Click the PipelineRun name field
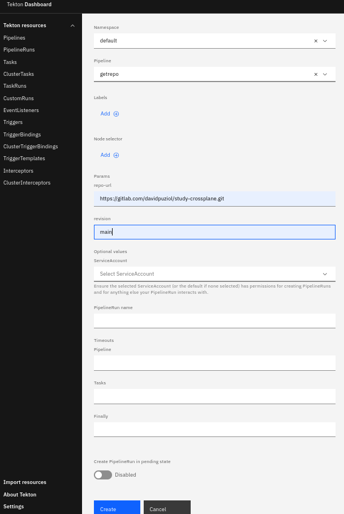Viewport: 344px width, 514px height. [214, 321]
